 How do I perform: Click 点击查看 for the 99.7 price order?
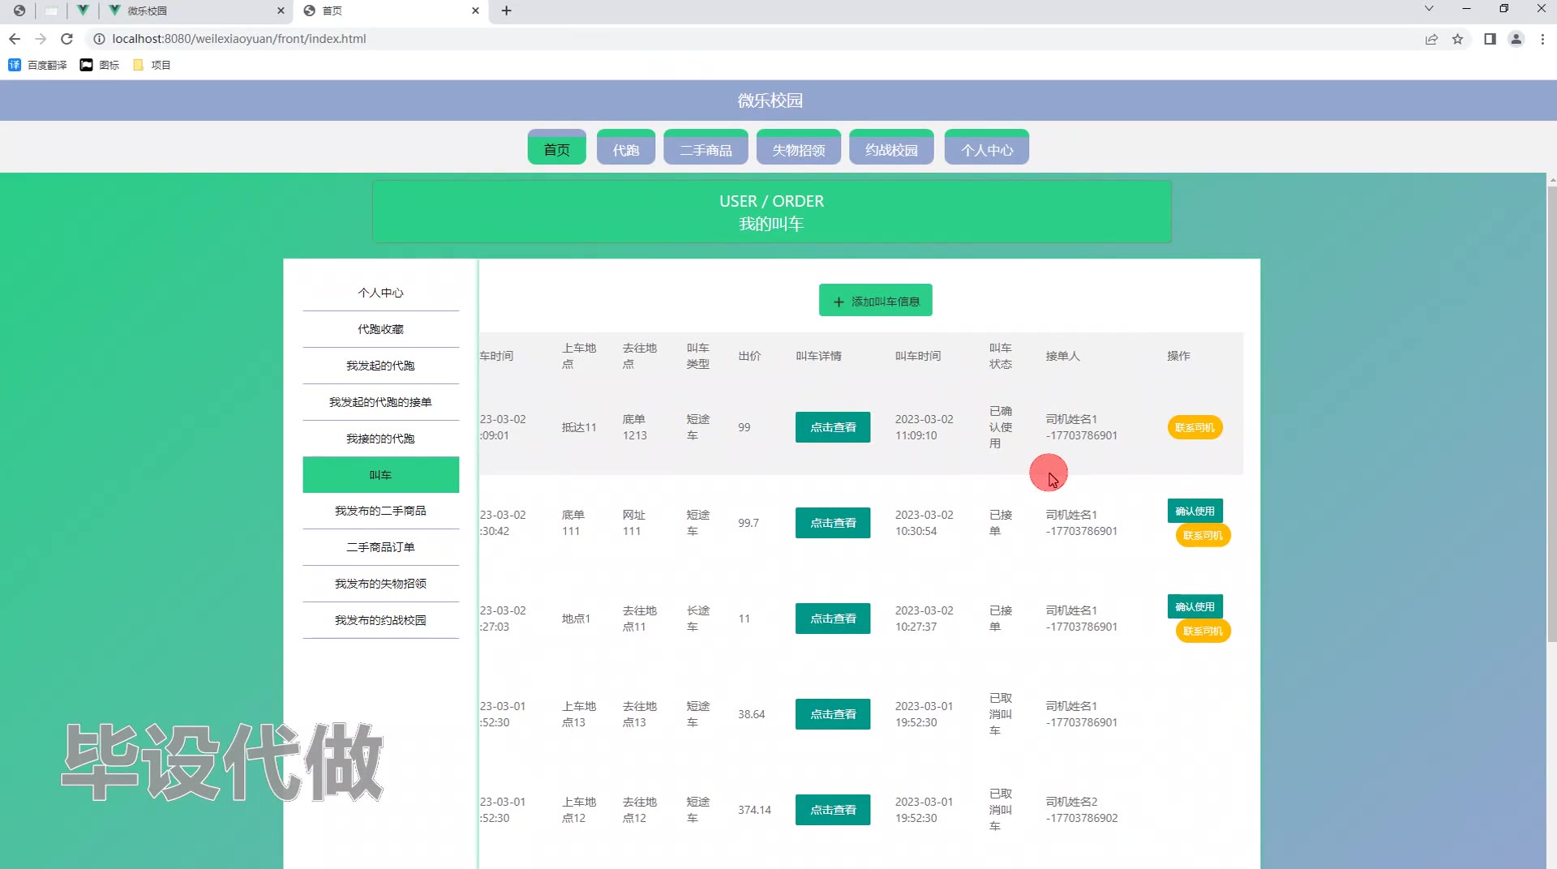[833, 523]
